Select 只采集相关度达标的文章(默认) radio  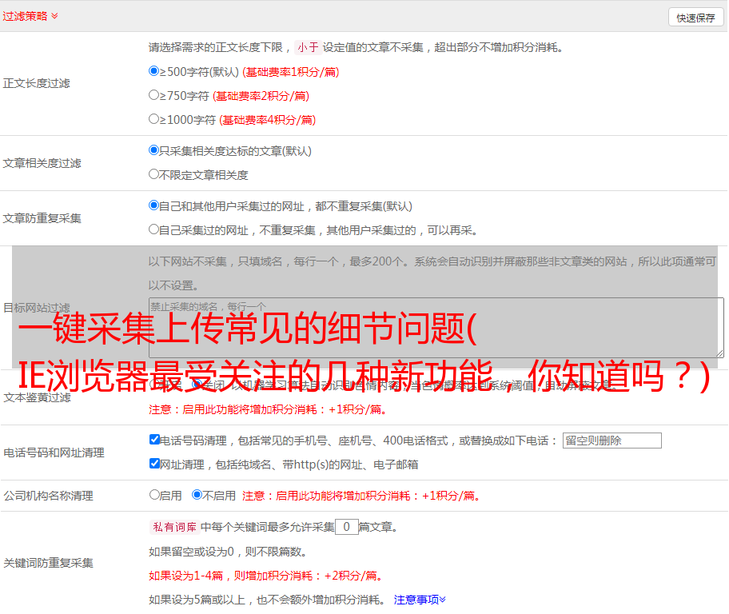153,150
